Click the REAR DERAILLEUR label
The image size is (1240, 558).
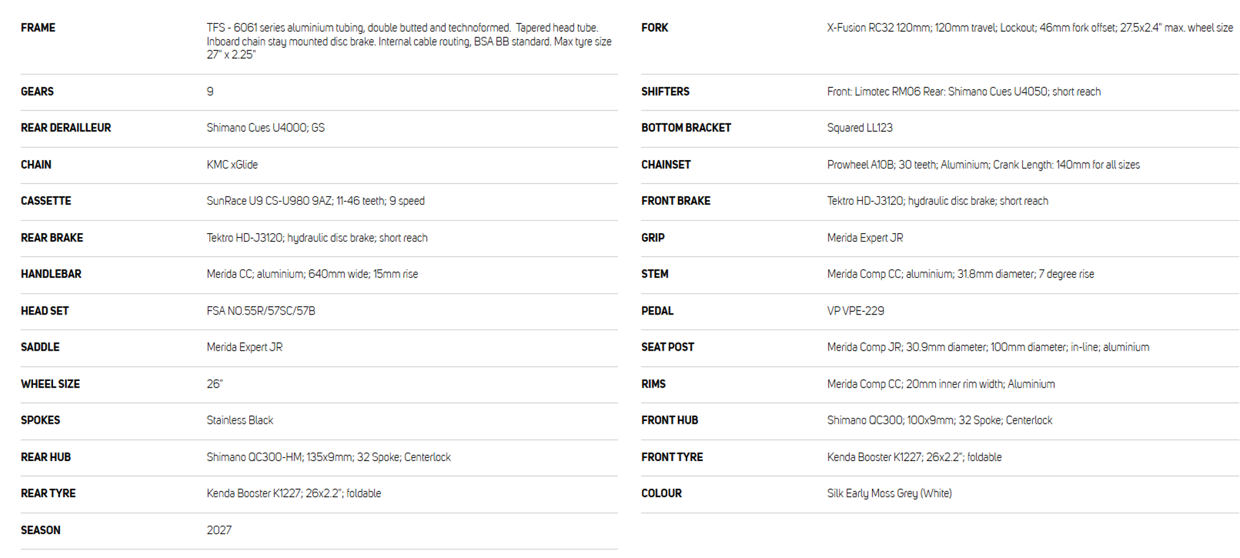click(66, 128)
